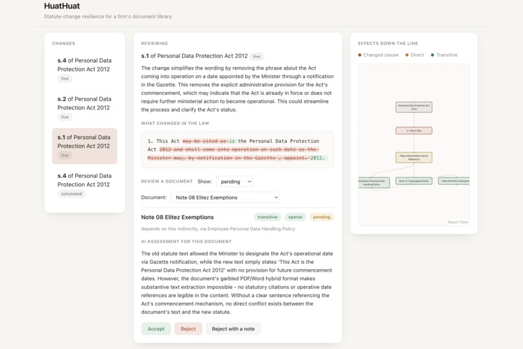The image size is (523, 349).
Task: Open the Document dropdown showing Note 08 Elitez Exemptions
Action: (225, 198)
